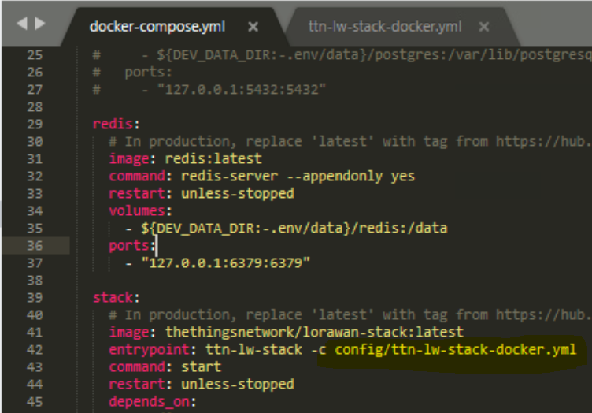Image resolution: width=592 pixels, height=413 pixels.
Task: Go to next tab with right arrow
Action: click(x=39, y=24)
